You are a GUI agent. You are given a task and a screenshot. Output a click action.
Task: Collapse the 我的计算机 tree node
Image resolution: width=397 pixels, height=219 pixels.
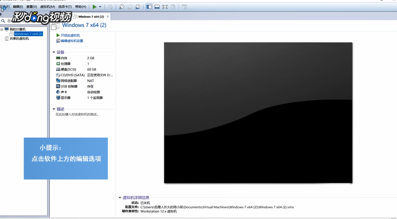2,29
